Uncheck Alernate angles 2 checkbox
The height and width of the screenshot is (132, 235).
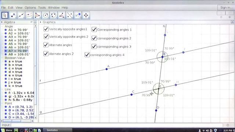[x=46, y=54]
